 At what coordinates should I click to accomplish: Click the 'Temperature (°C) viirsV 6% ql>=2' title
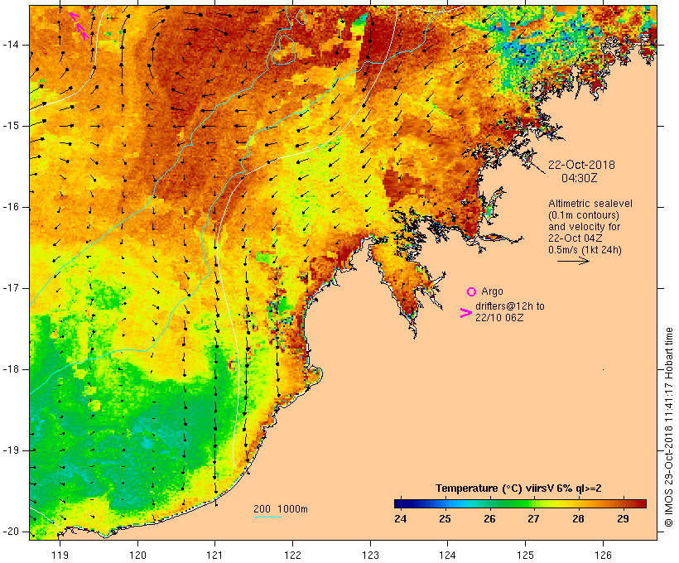518,488
